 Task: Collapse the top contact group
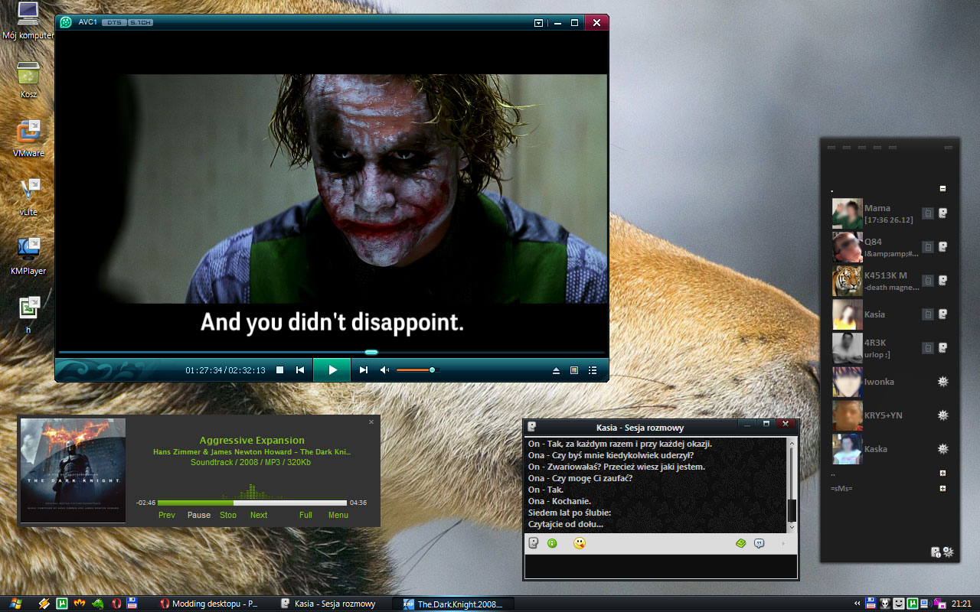point(942,188)
